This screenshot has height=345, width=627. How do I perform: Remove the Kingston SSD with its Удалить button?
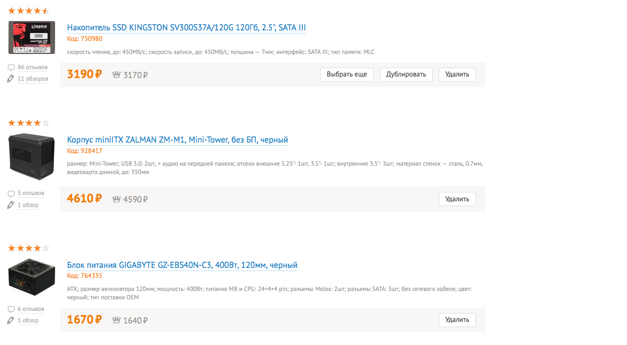coord(457,74)
